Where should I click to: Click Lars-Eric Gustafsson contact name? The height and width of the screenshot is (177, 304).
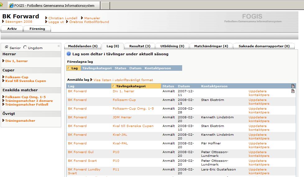coord(219,170)
